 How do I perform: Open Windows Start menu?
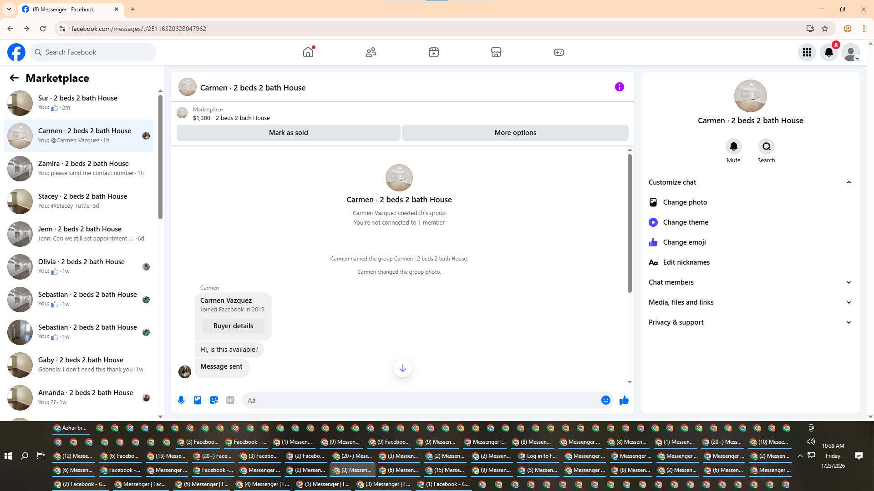pos(8,456)
